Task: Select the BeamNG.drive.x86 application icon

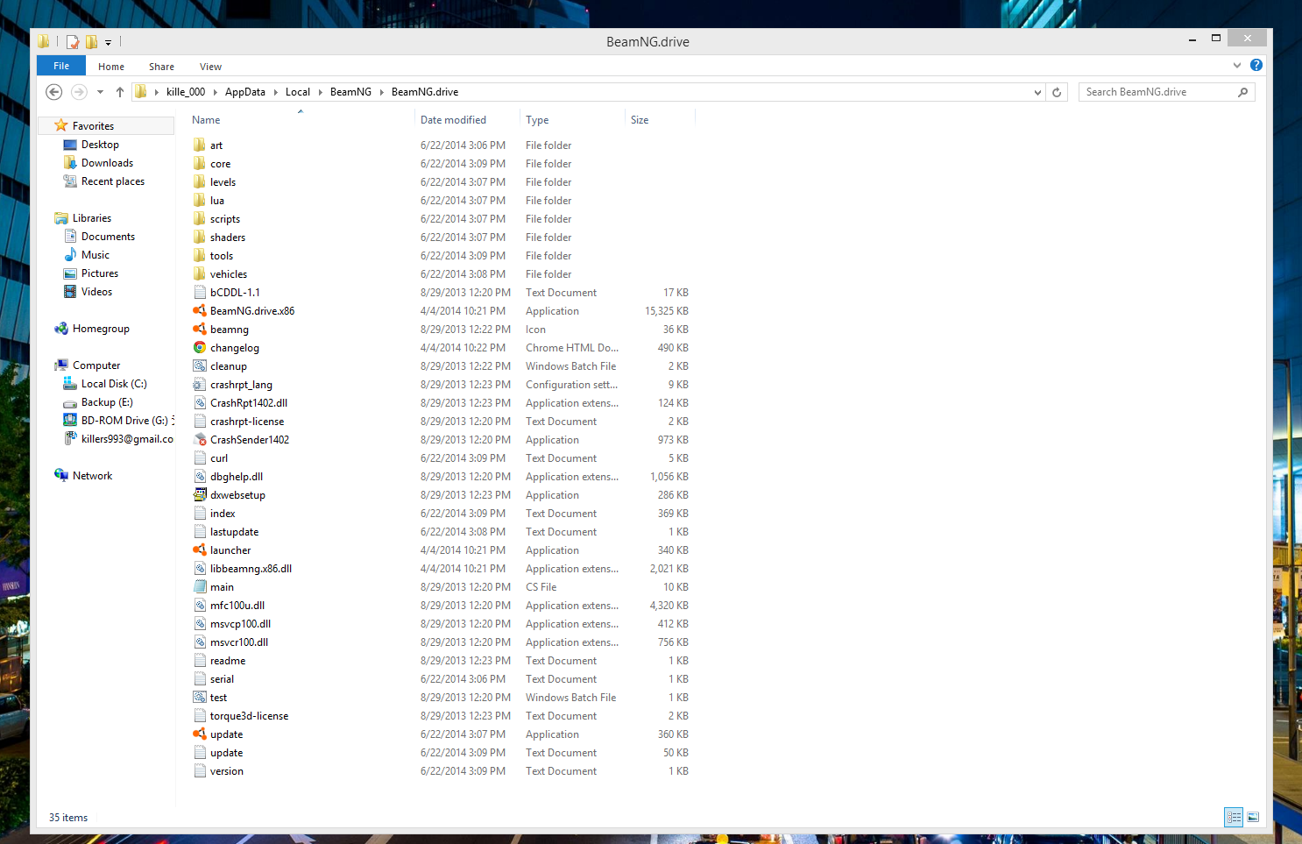Action: point(200,311)
